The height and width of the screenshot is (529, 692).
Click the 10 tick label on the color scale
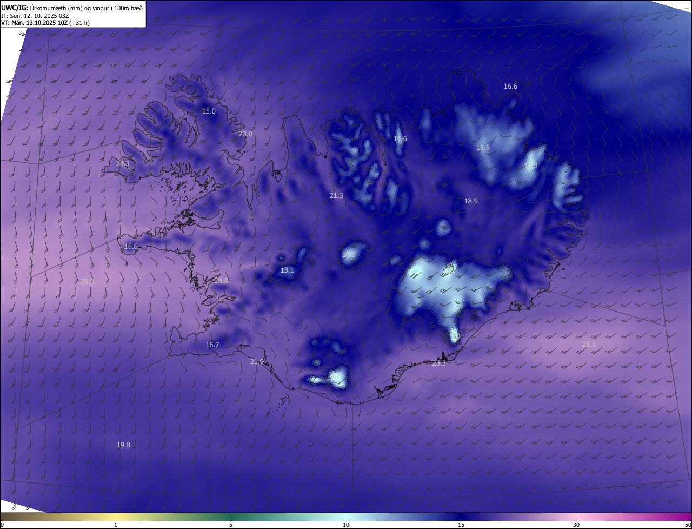(346, 525)
